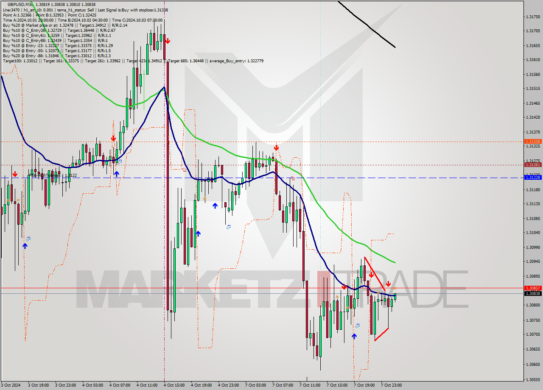The width and height of the screenshot is (543, 390).
Task: Click the '4 Oct 11:00' time axis label
Action: pos(147,385)
